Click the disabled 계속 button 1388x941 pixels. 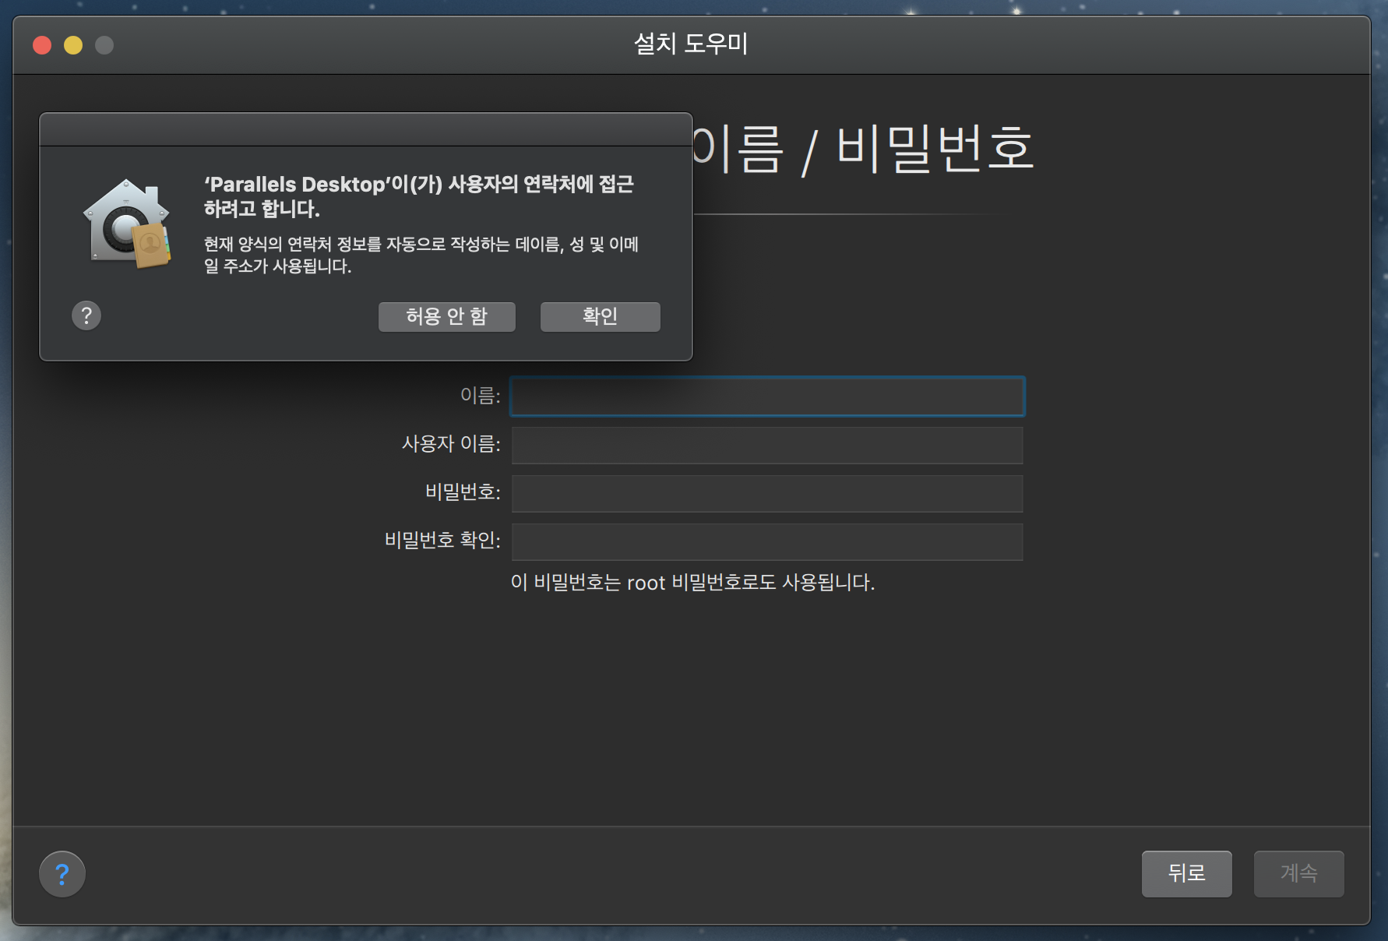tap(1299, 874)
